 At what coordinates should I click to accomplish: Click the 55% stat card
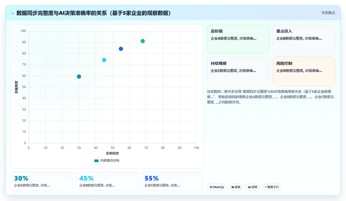172,181
